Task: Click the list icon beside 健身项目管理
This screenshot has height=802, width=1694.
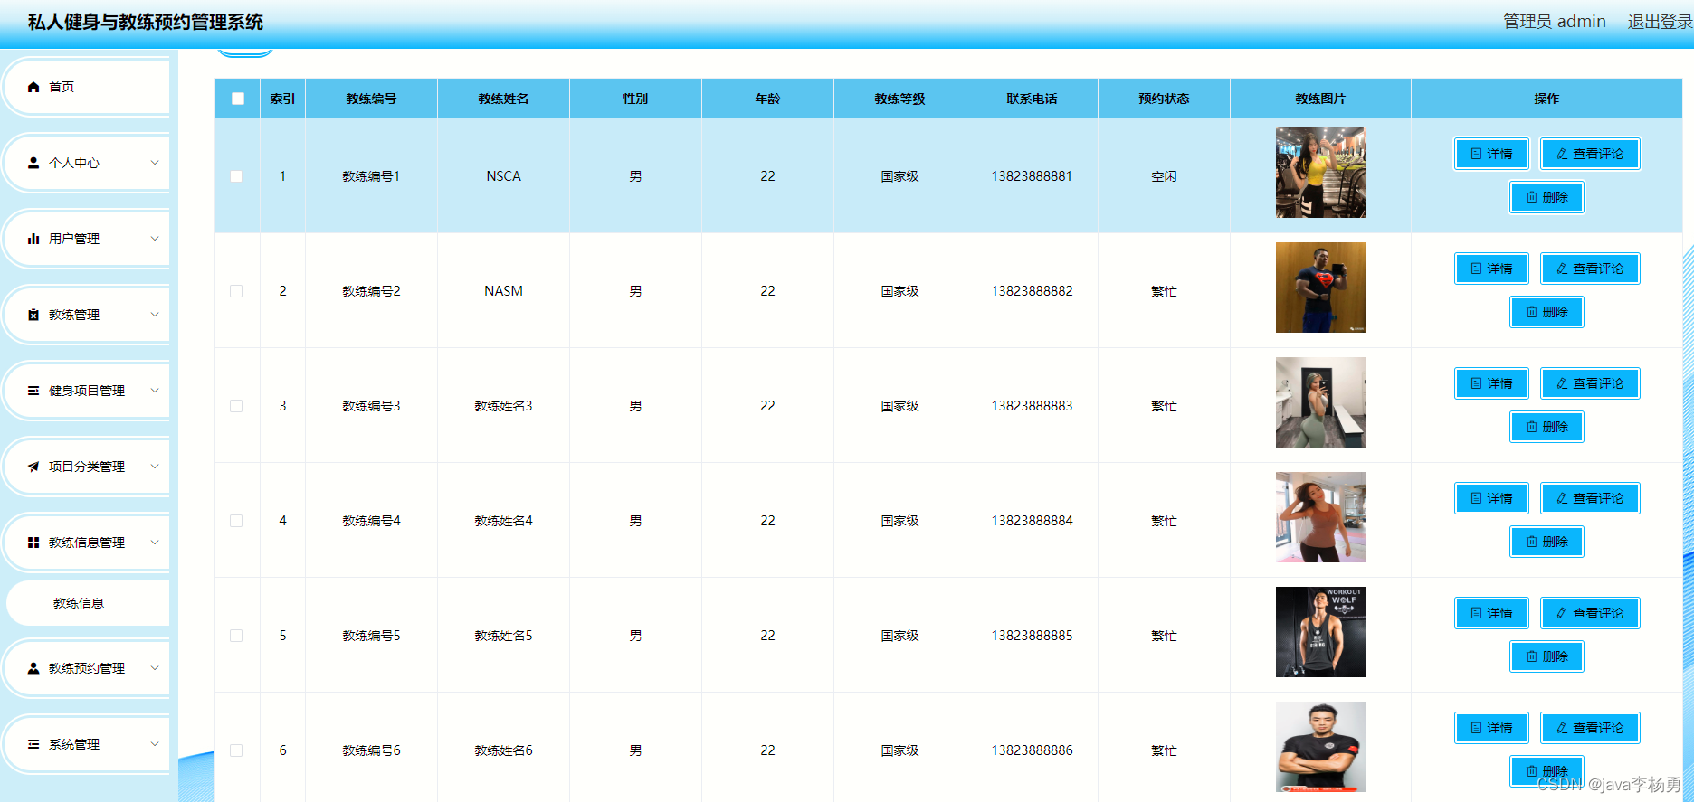Action: tap(33, 391)
